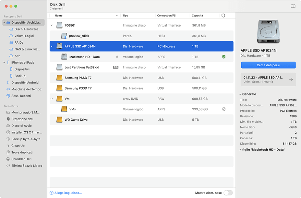
Task: Sort list by Nome column header
Action: 59,16
